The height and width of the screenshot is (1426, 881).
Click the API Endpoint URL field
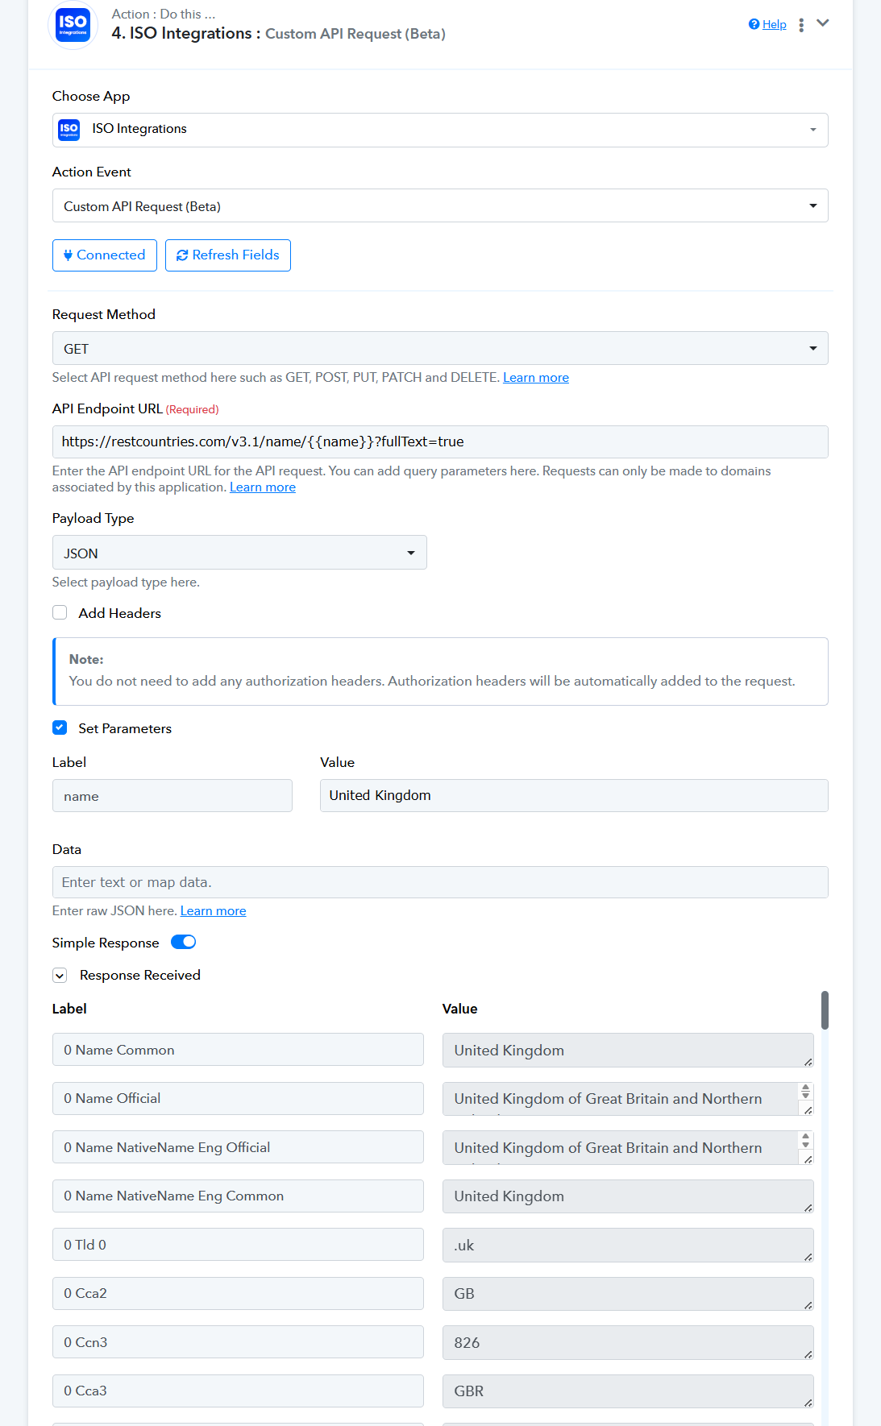440,441
